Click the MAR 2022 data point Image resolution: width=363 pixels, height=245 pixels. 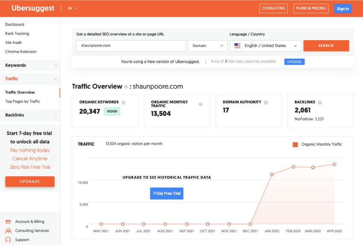[313, 167]
